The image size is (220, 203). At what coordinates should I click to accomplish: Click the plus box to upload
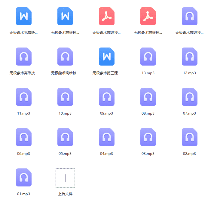(x=65, y=178)
